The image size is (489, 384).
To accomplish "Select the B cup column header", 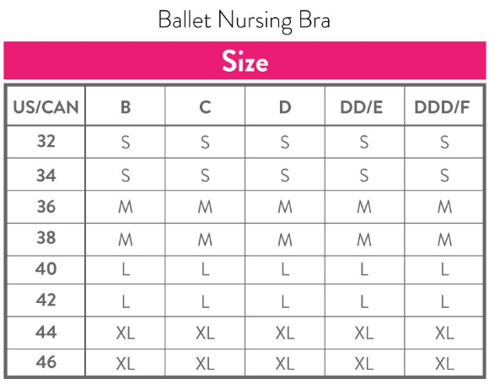I will 126,107.
